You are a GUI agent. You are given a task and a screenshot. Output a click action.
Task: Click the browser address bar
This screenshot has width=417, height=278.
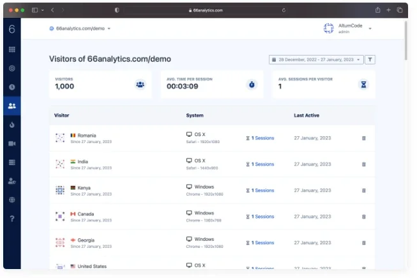(x=206, y=10)
